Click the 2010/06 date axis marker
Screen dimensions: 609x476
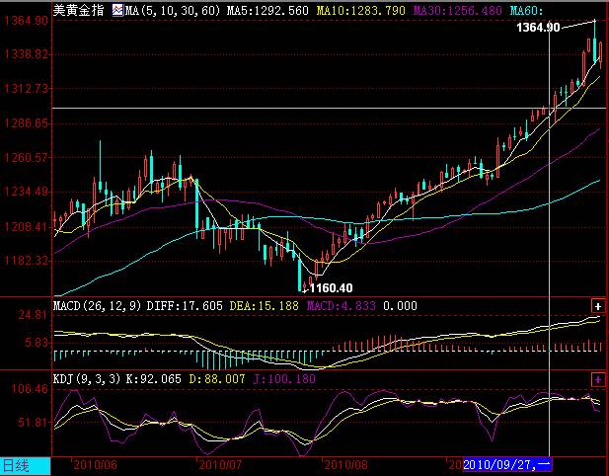95,465
